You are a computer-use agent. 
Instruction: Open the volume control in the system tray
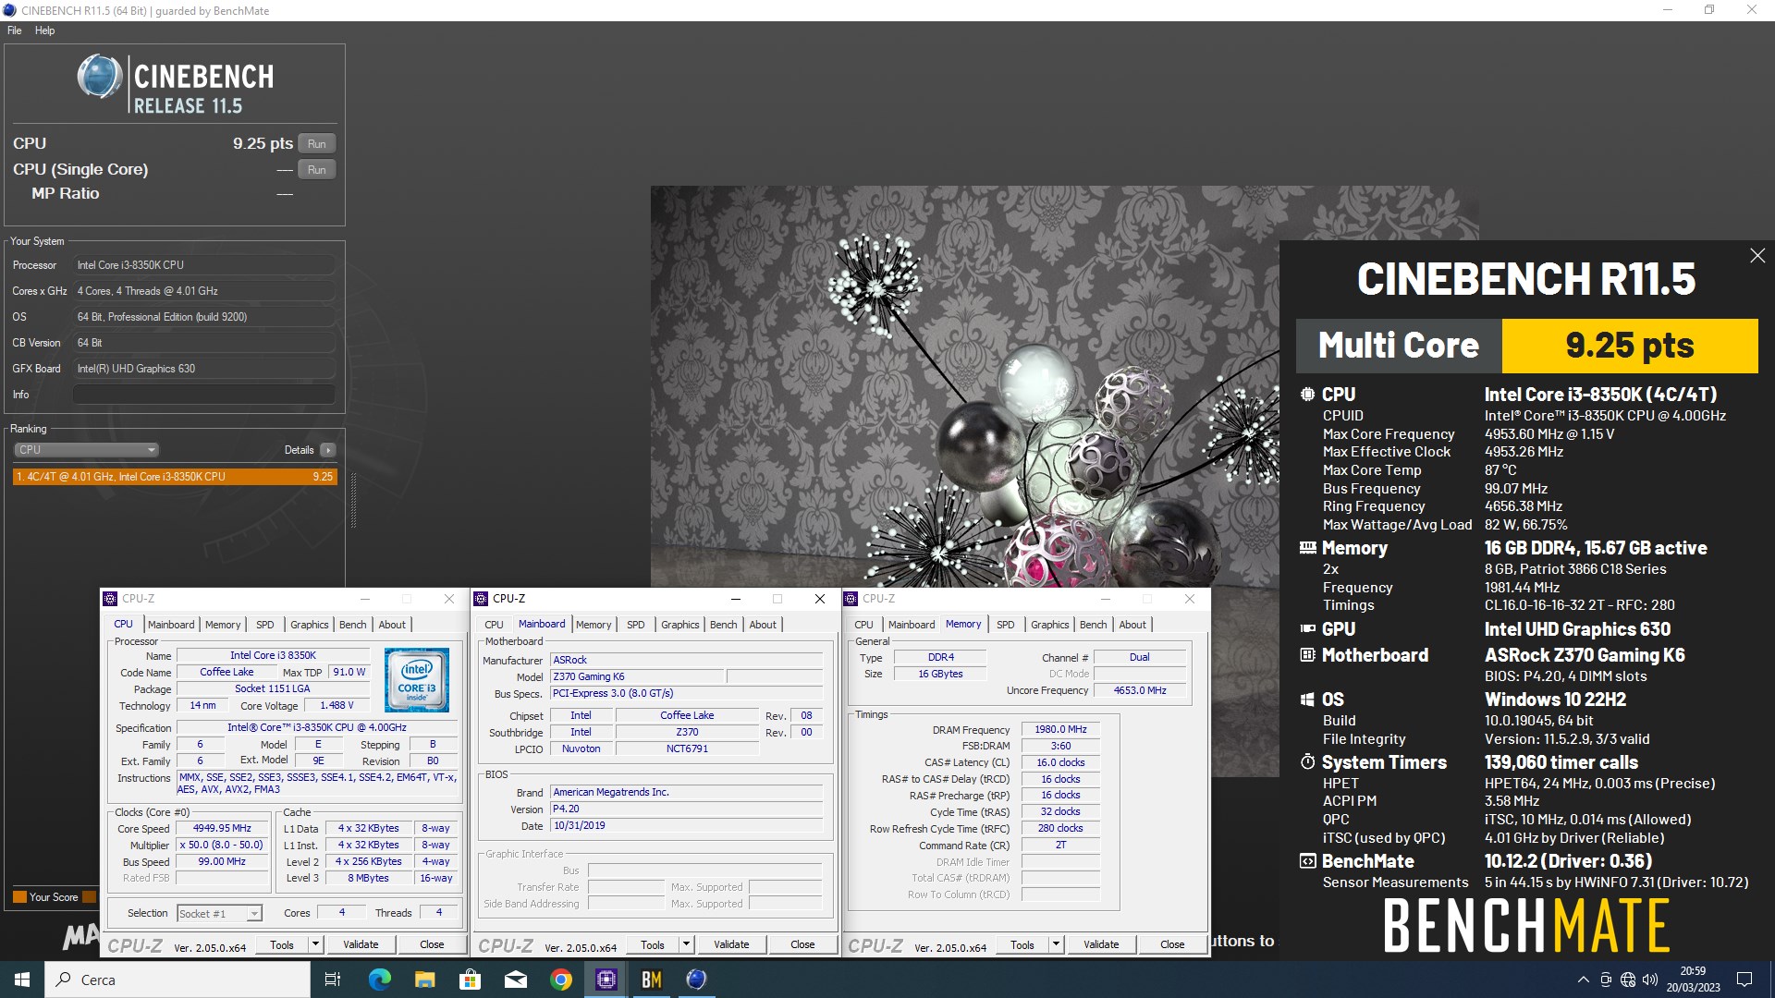1650,980
